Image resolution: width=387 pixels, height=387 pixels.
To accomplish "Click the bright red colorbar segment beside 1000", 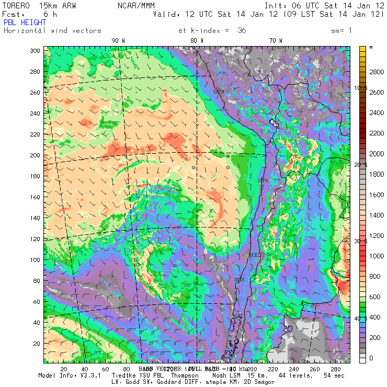I will pyautogui.click(x=362, y=253).
